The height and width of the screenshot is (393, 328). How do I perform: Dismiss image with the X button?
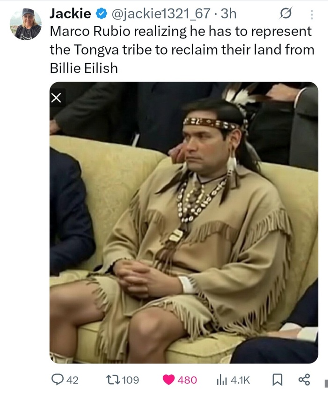(56, 98)
